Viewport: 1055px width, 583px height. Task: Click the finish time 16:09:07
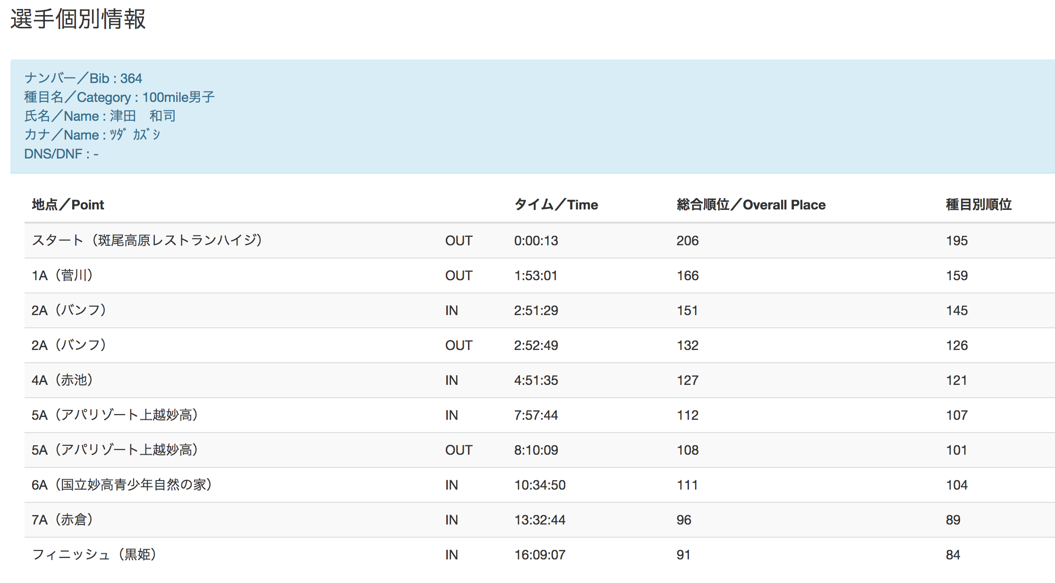pyautogui.click(x=540, y=555)
